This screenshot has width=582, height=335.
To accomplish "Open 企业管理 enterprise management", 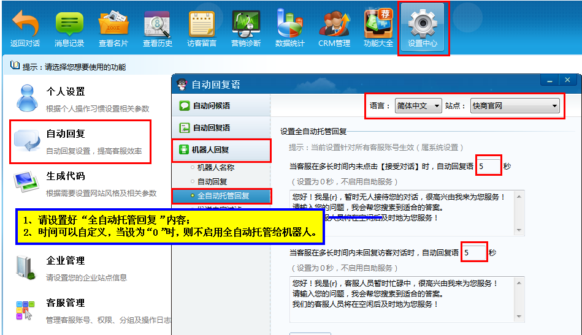I will click(x=66, y=261).
